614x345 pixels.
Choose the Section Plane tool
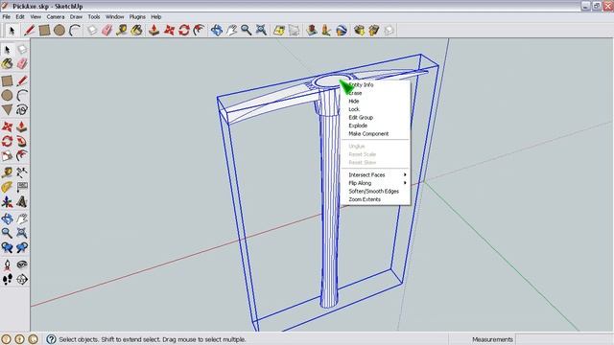[22, 279]
